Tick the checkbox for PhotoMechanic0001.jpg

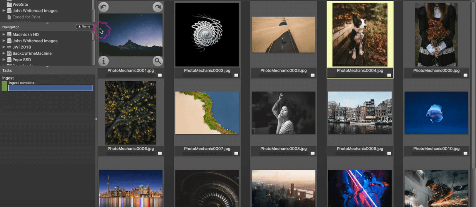(x=160, y=75)
